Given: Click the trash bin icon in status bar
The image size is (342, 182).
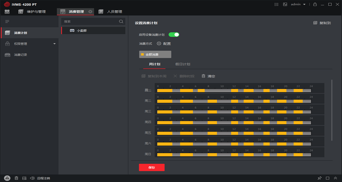Looking at the screenshot, I should coord(16,178).
